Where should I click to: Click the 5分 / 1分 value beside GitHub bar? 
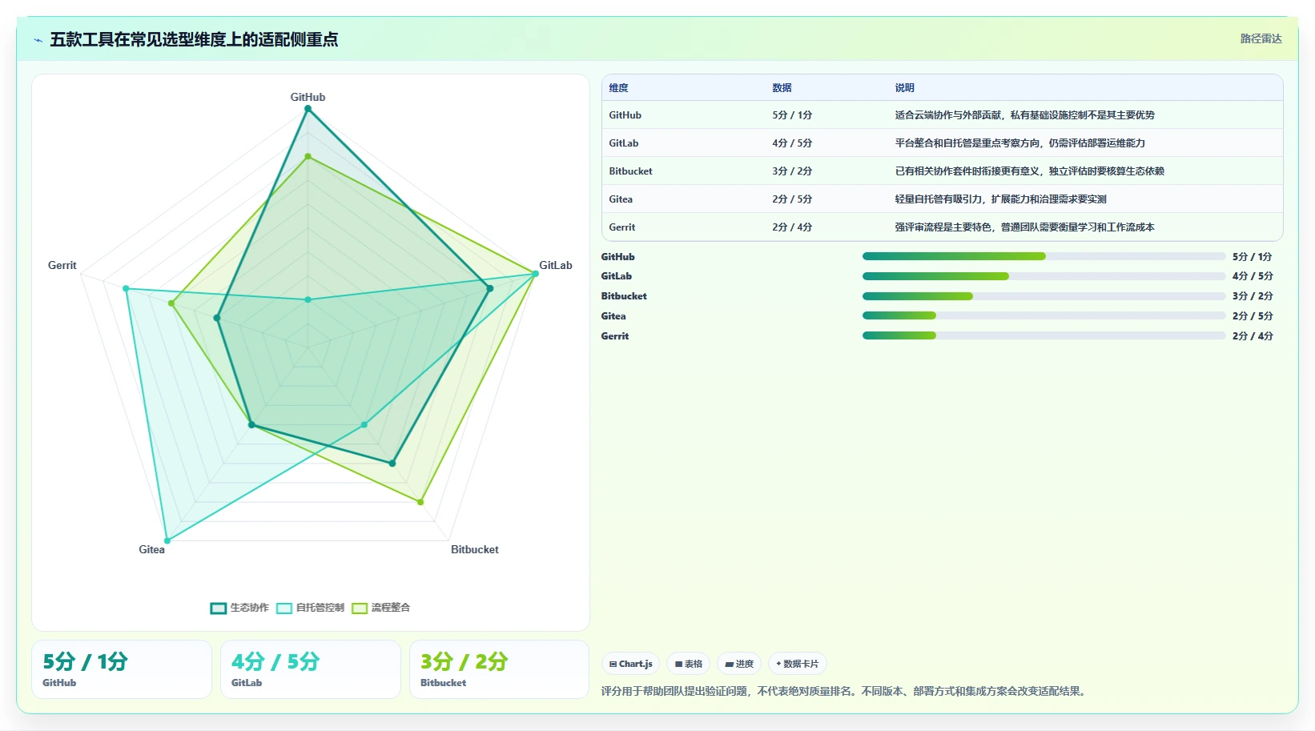tap(1253, 257)
